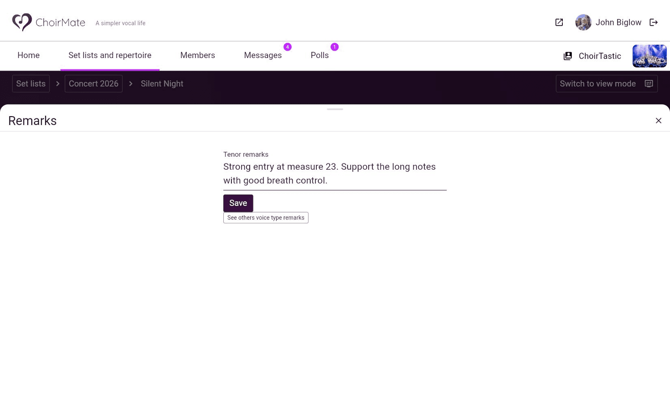Open the external link icon in header

click(x=559, y=22)
